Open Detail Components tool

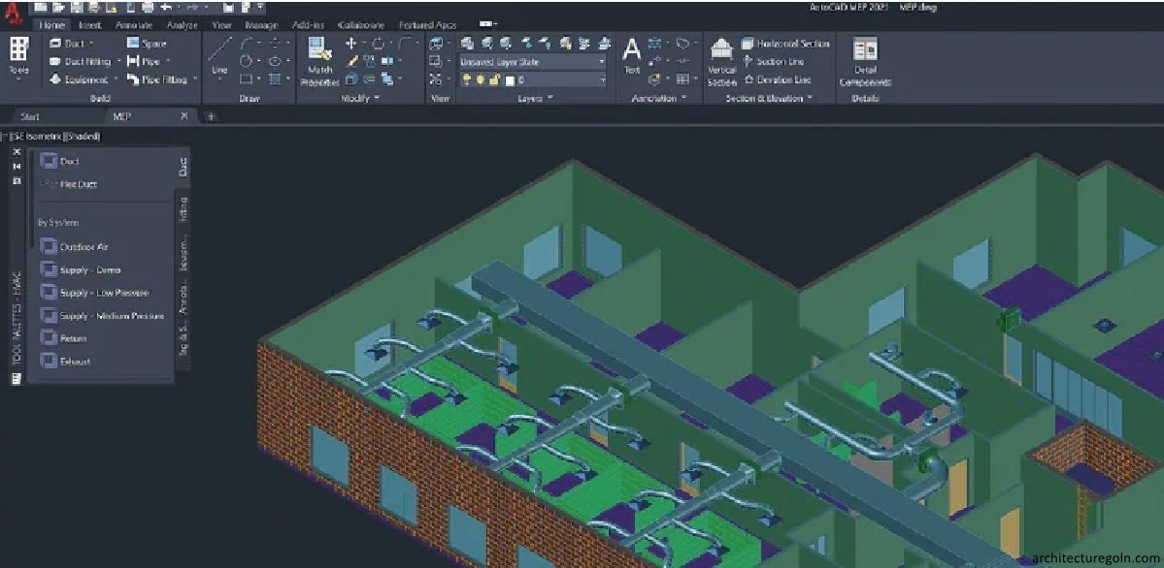(x=864, y=62)
